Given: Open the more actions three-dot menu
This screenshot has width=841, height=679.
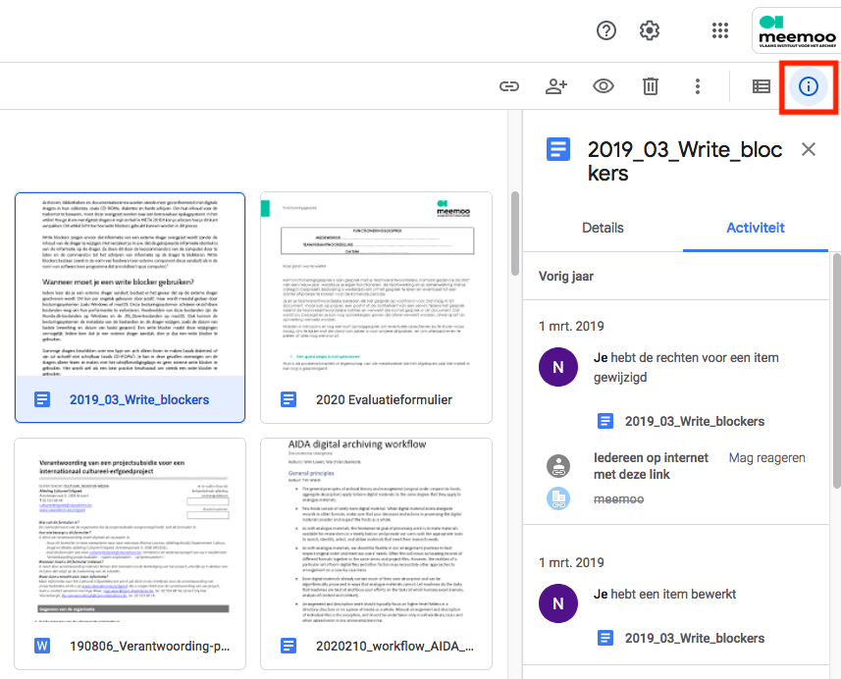Looking at the screenshot, I should [x=698, y=86].
